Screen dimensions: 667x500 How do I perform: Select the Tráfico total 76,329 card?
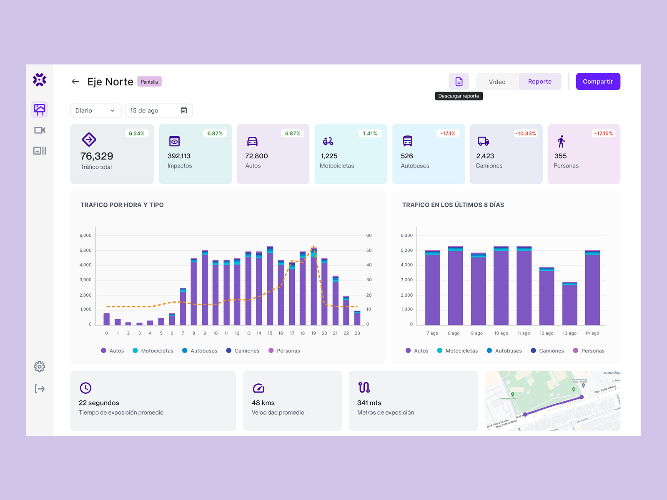point(112,154)
